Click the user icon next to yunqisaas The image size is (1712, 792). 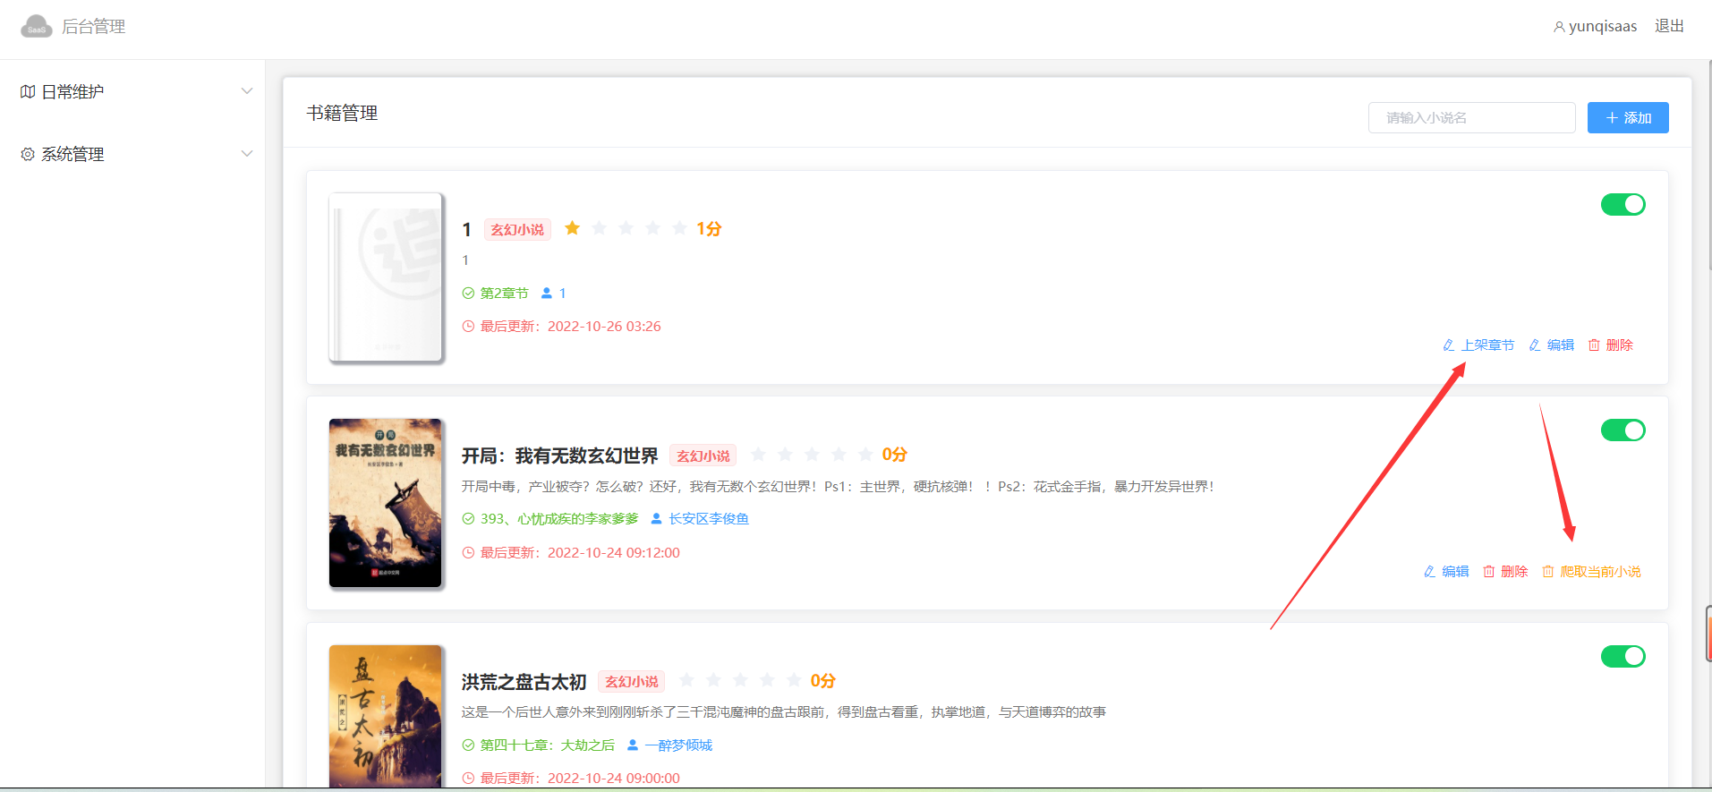[1559, 27]
